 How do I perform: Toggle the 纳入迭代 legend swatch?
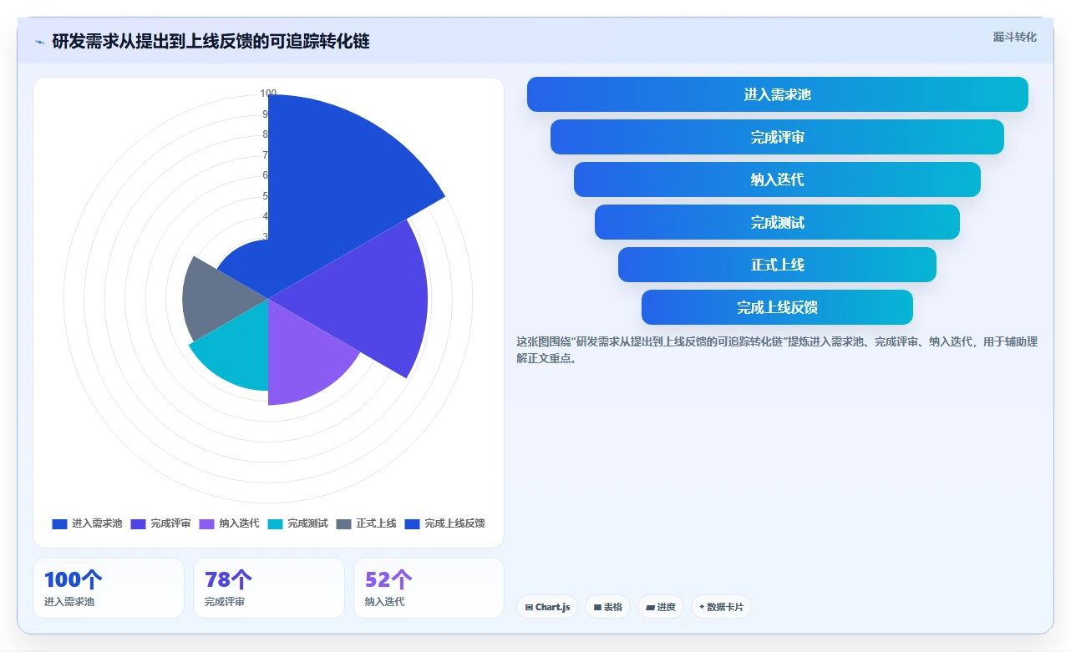click(x=207, y=524)
